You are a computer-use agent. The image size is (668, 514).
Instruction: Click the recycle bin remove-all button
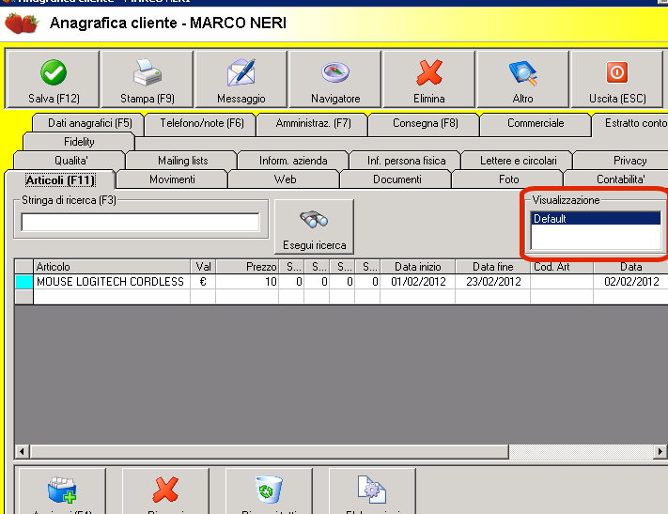tap(269, 491)
